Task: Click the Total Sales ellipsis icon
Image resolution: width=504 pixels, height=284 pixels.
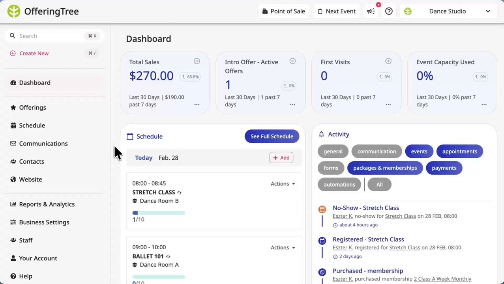Action: coord(197,105)
